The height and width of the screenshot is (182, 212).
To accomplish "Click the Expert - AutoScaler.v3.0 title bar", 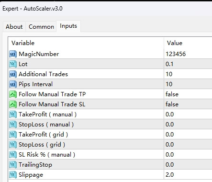I will click(106, 9).
